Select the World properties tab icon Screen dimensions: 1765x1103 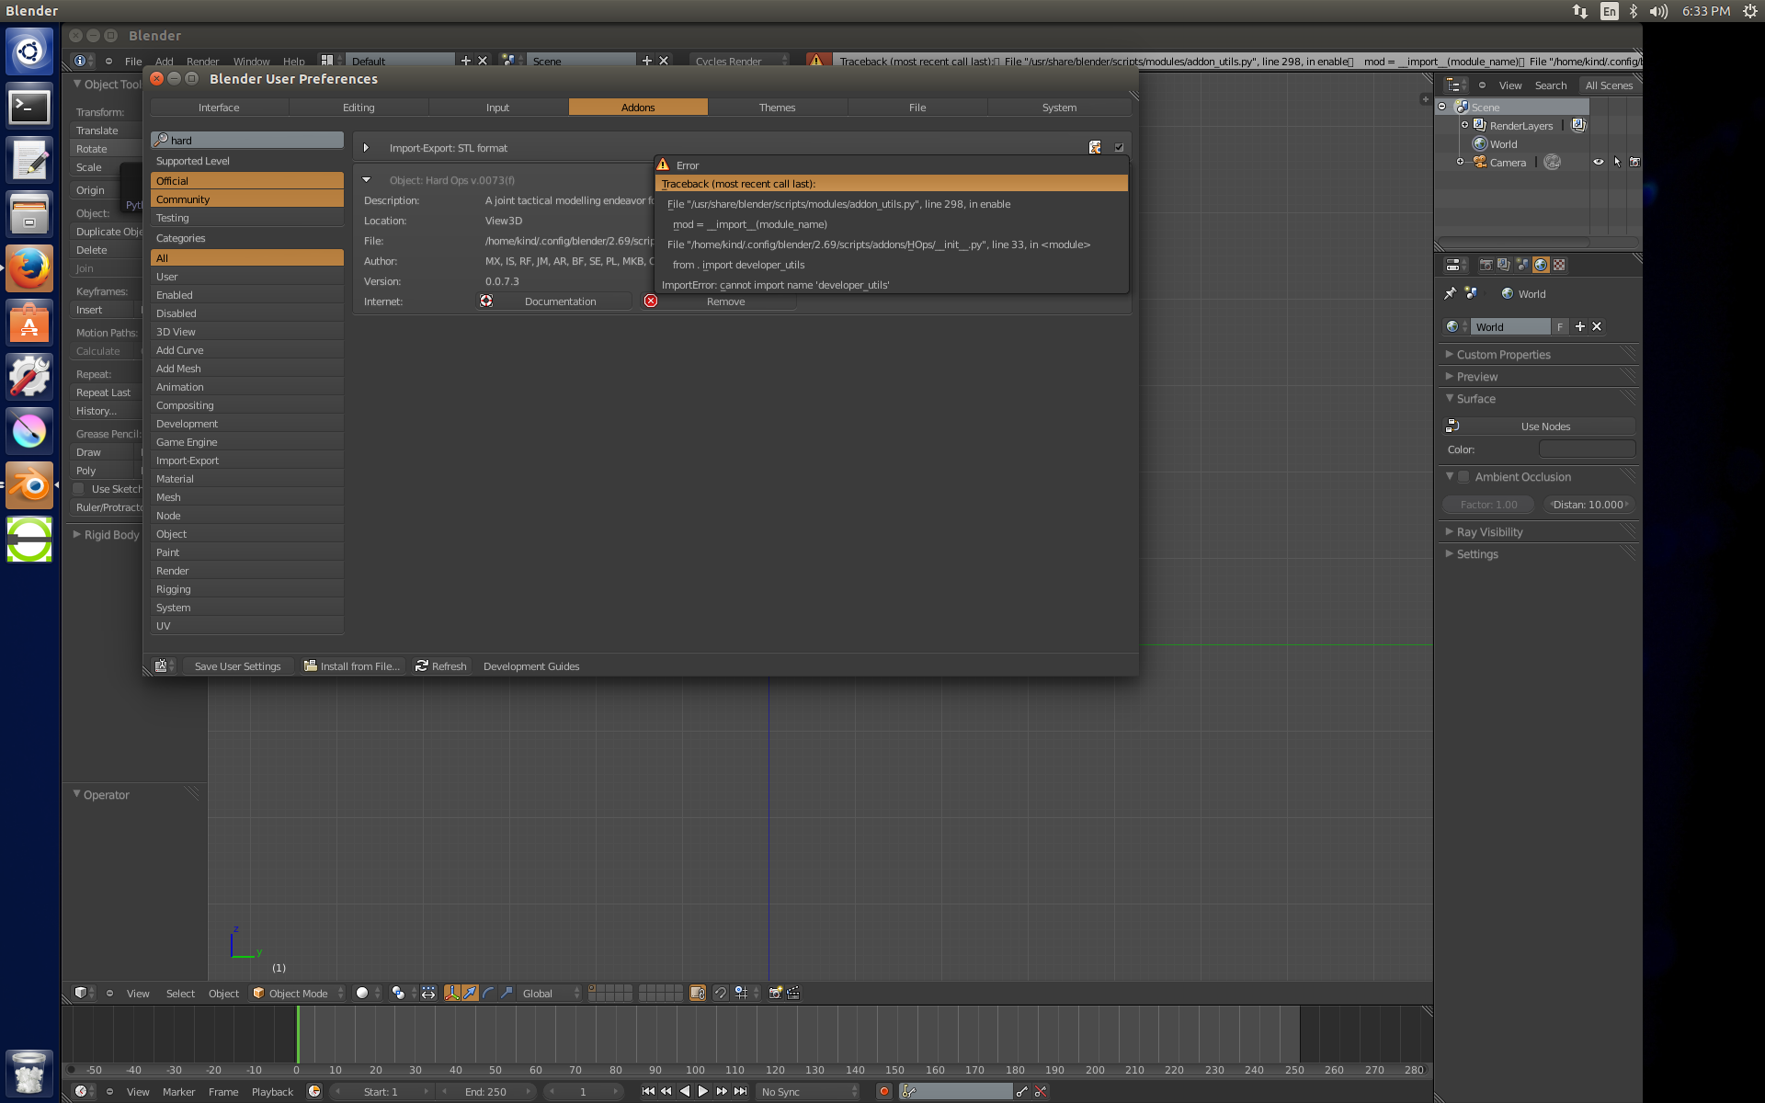[x=1541, y=265]
